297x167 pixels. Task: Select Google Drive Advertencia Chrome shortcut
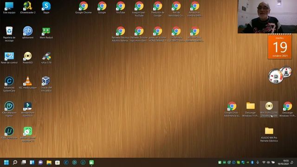(232, 109)
